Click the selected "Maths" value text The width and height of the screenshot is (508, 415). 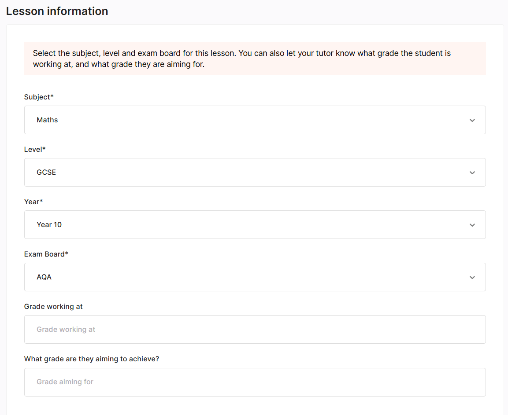[47, 120]
